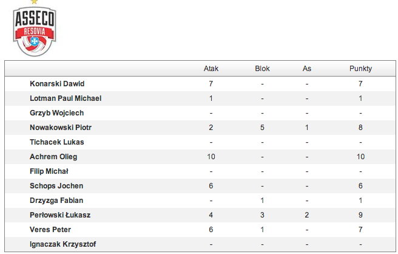Click Schops Jochen name
The width and height of the screenshot is (398, 254).
pyautogui.click(x=56, y=186)
